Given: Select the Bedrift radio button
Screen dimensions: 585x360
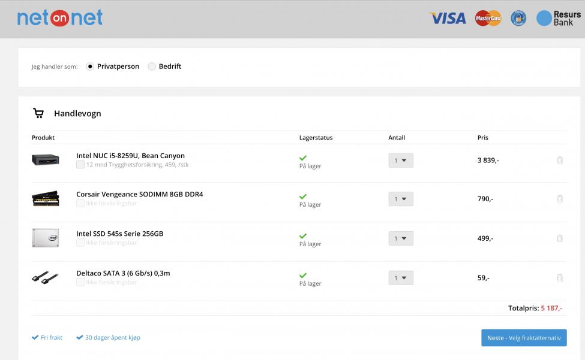Looking at the screenshot, I should coord(151,66).
